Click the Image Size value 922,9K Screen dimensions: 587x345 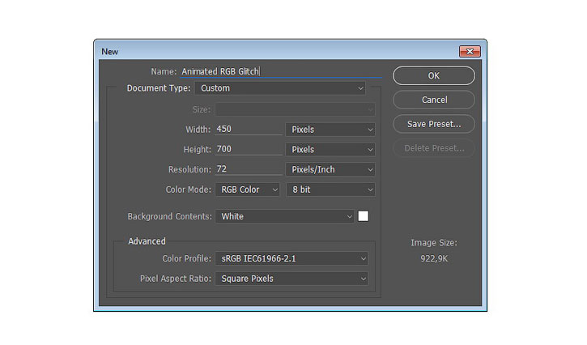(x=434, y=258)
